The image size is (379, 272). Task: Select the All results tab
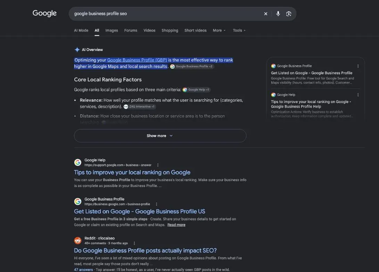pos(97,31)
